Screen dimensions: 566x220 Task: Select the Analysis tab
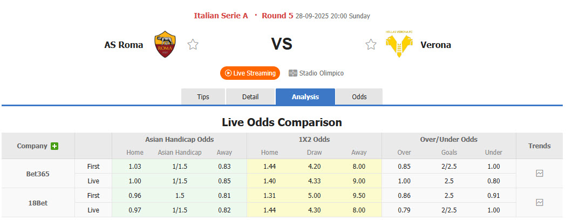[305, 97]
